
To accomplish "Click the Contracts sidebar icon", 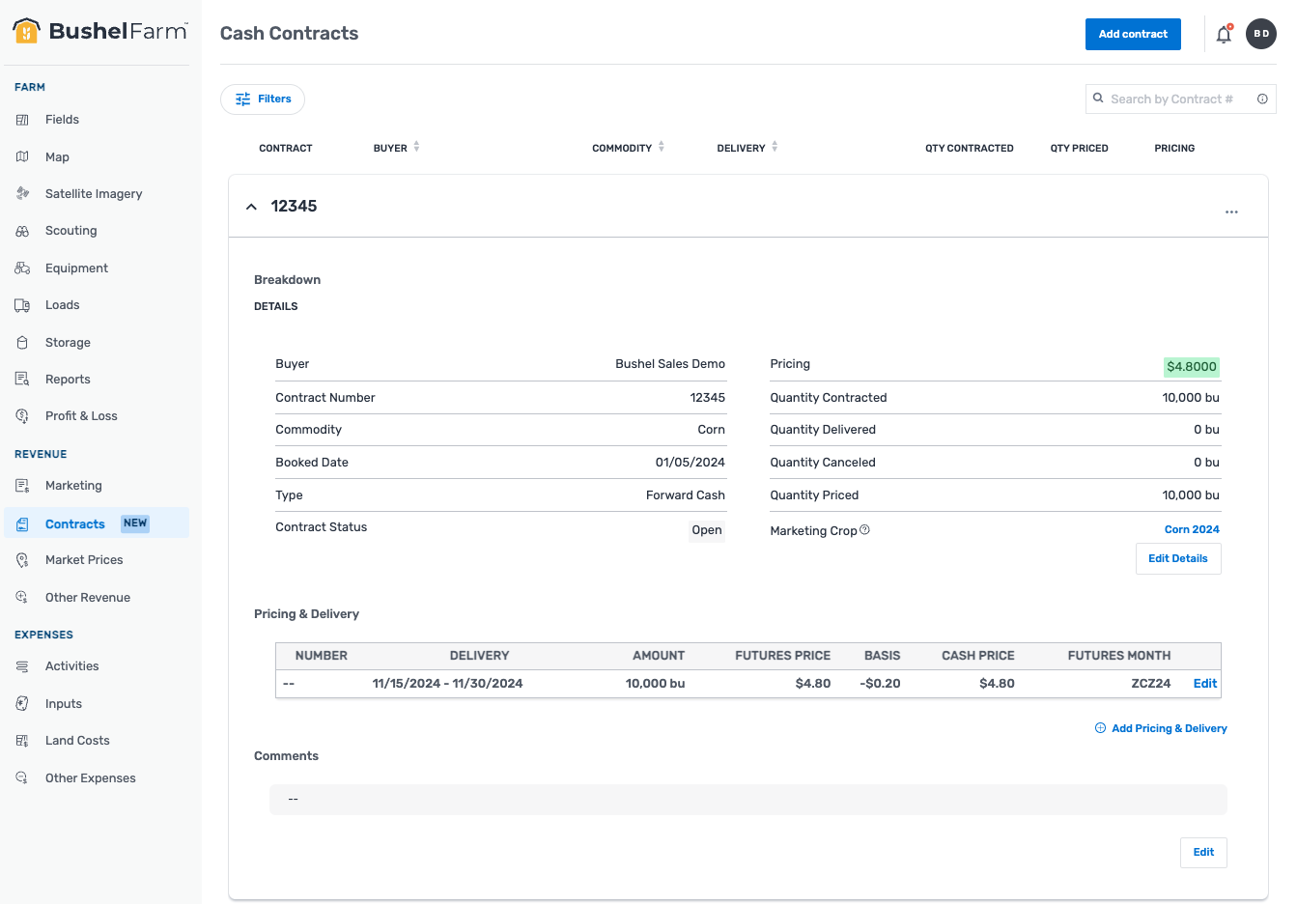I will click(x=22, y=523).
